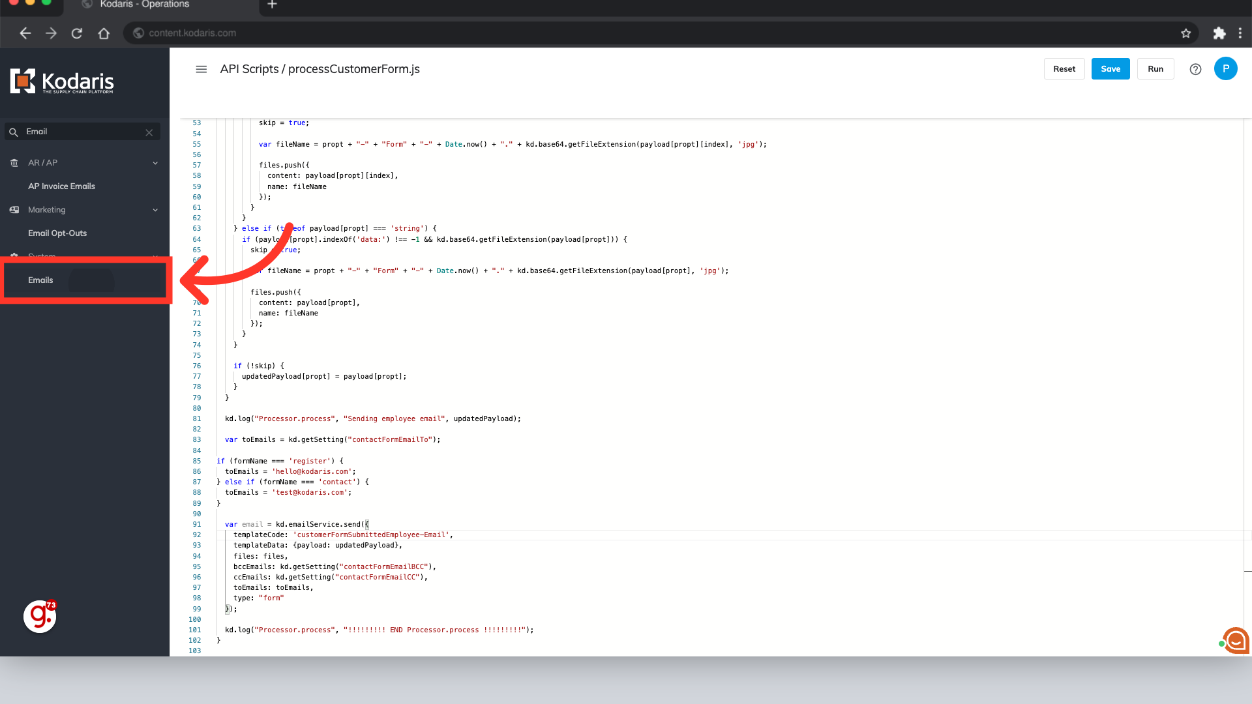Click the Reset button
Screen dimensions: 1252x704
pyautogui.click(x=1064, y=69)
